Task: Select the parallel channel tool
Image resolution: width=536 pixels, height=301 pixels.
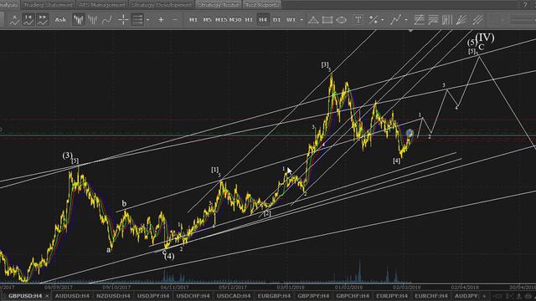Action: pos(477,20)
